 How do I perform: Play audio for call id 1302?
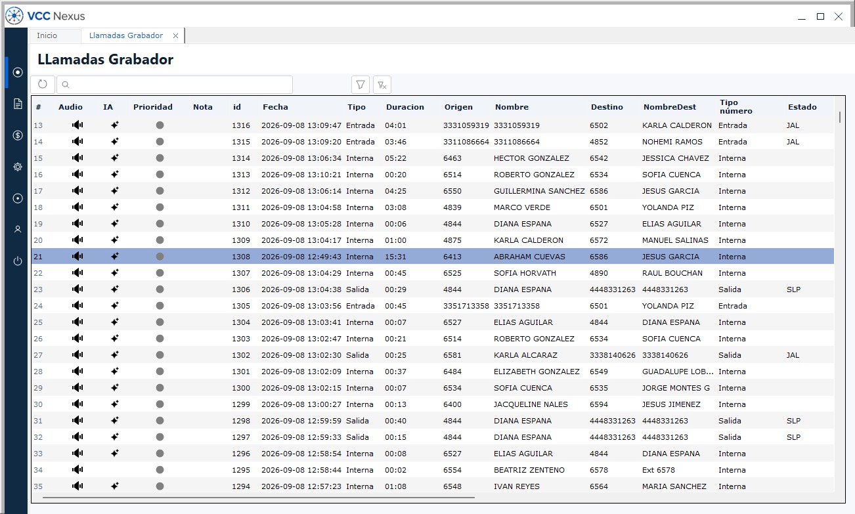tap(77, 354)
